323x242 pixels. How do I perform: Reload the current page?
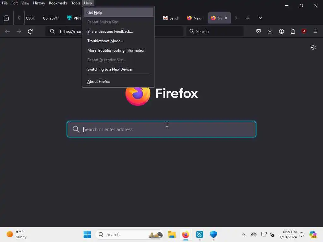30,31
